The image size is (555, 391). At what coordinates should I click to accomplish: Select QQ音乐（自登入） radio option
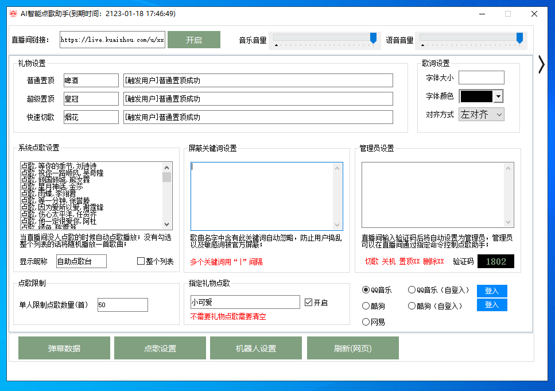[412, 290]
